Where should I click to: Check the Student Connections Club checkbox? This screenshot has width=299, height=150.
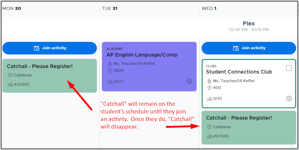pyautogui.click(x=289, y=68)
